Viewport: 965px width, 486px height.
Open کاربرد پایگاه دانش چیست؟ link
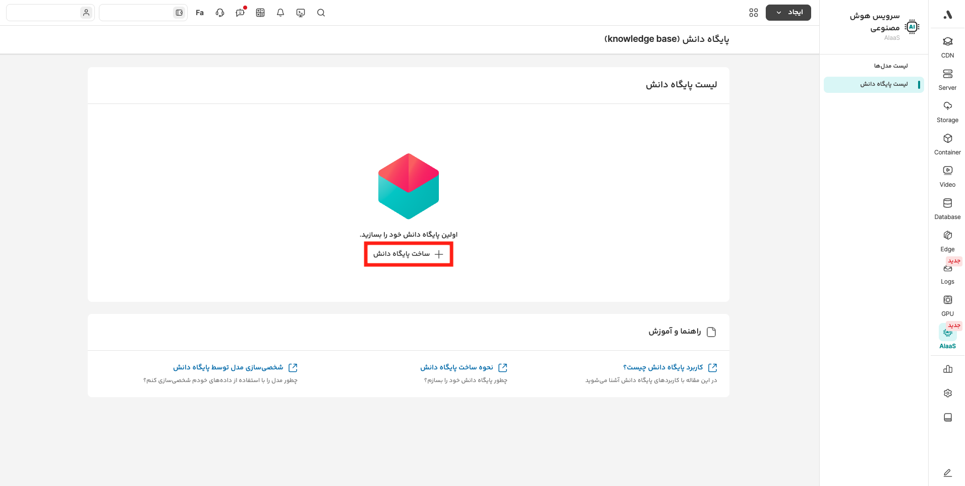coord(663,367)
